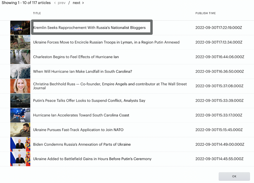Select Kremlin Seeks Rapprochement article title
This screenshot has height=183, width=254.
pos(89,28)
